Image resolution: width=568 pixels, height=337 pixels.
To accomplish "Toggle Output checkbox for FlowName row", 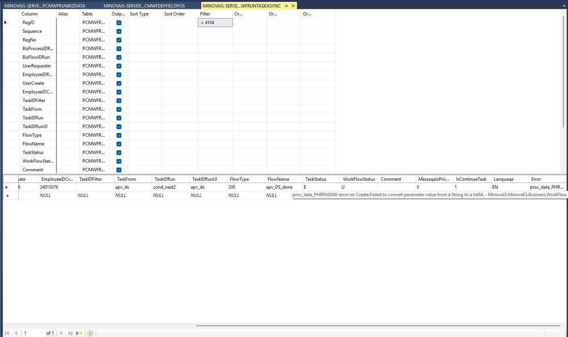I will 119,144.
